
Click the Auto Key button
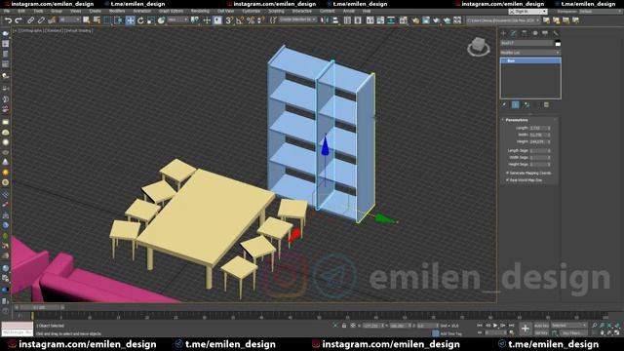(x=541, y=326)
